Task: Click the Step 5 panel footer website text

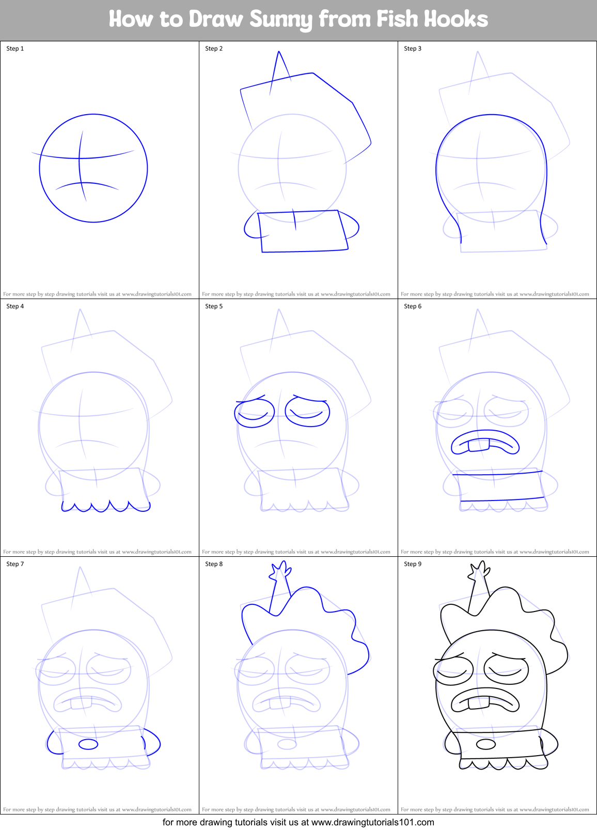Action: [x=296, y=552]
